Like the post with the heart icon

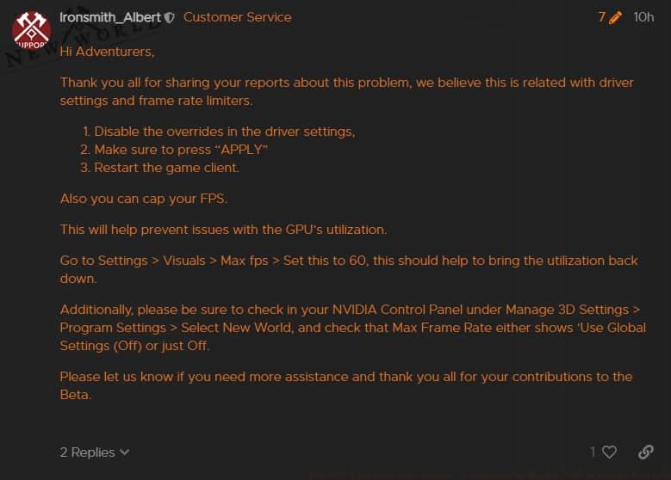[609, 452]
